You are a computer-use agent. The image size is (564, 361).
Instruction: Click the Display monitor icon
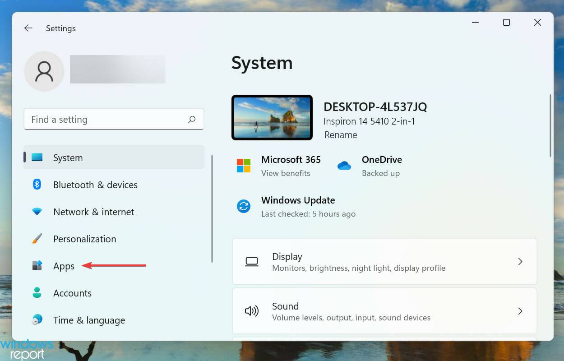pos(251,261)
